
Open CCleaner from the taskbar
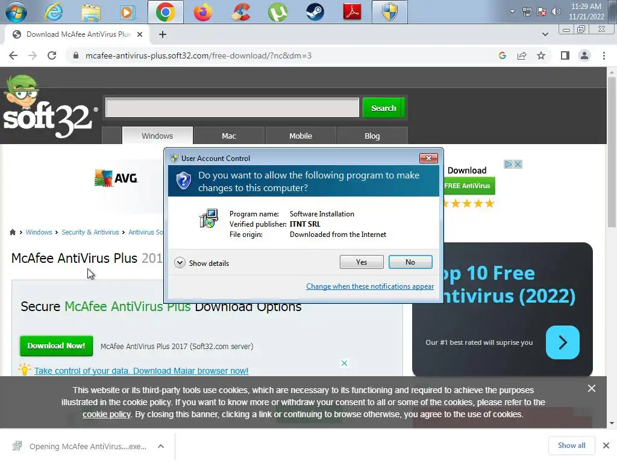coord(240,12)
